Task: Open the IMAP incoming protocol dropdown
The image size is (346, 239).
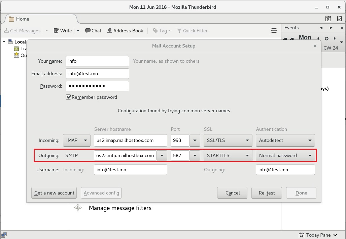Action: tap(76, 140)
